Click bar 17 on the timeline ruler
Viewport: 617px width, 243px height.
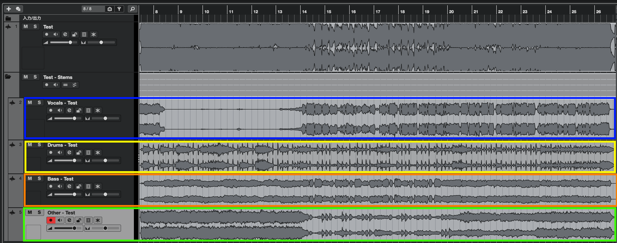(378, 11)
